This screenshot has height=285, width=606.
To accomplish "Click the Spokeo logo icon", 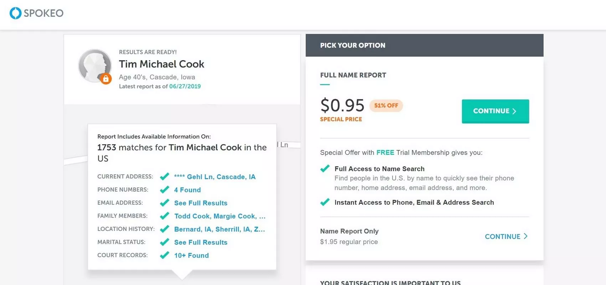I will tap(16, 13).
